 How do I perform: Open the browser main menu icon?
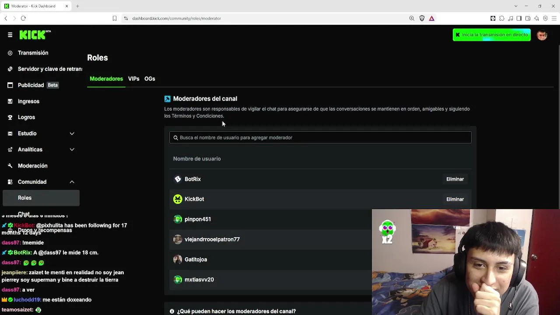click(x=554, y=18)
